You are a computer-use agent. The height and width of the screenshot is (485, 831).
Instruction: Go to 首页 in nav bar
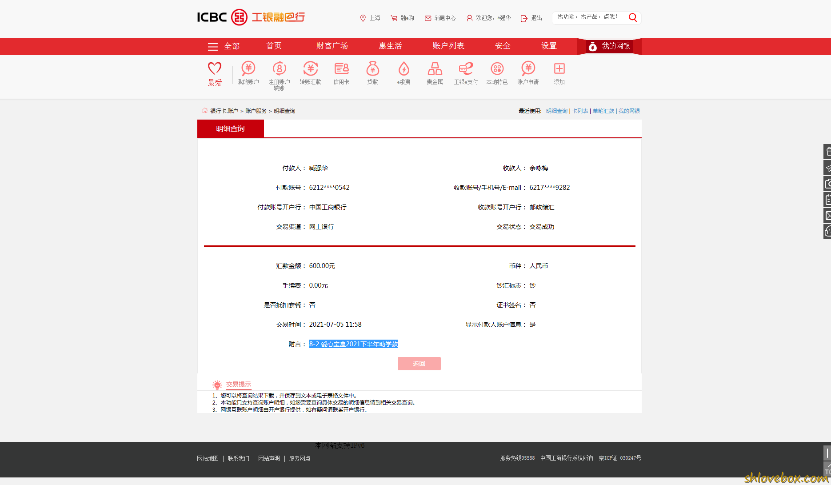click(274, 46)
